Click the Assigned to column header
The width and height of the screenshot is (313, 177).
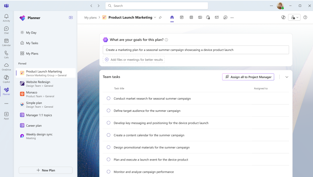[261, 88]
